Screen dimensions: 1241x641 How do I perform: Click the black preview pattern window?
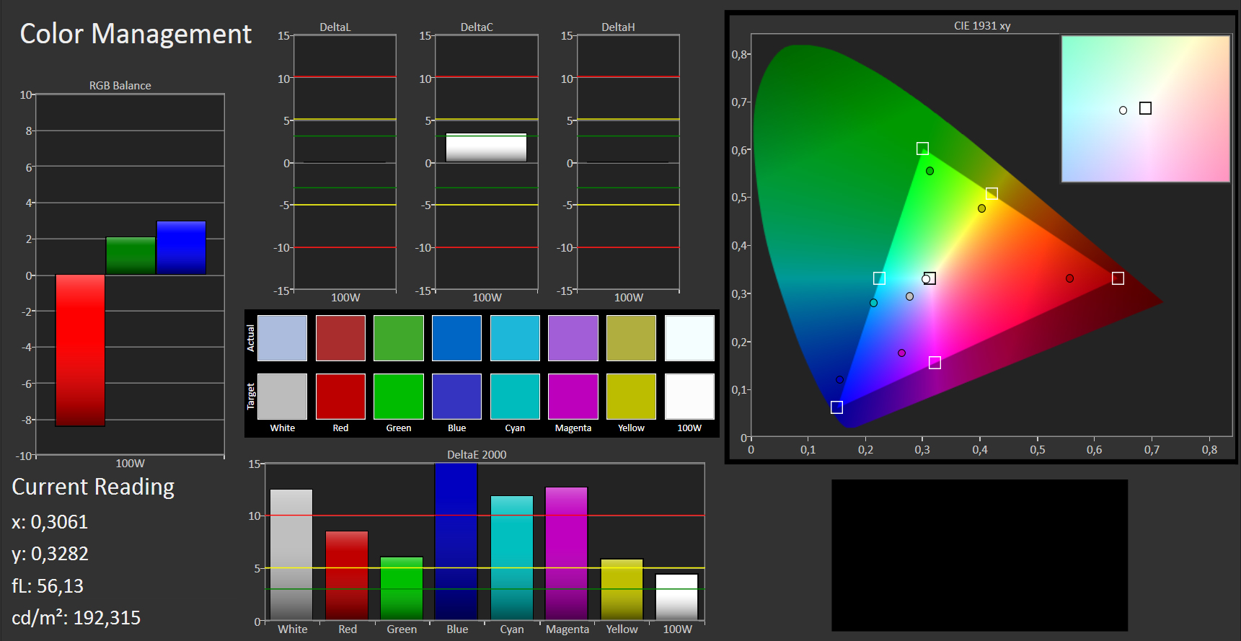pos(979,555)
